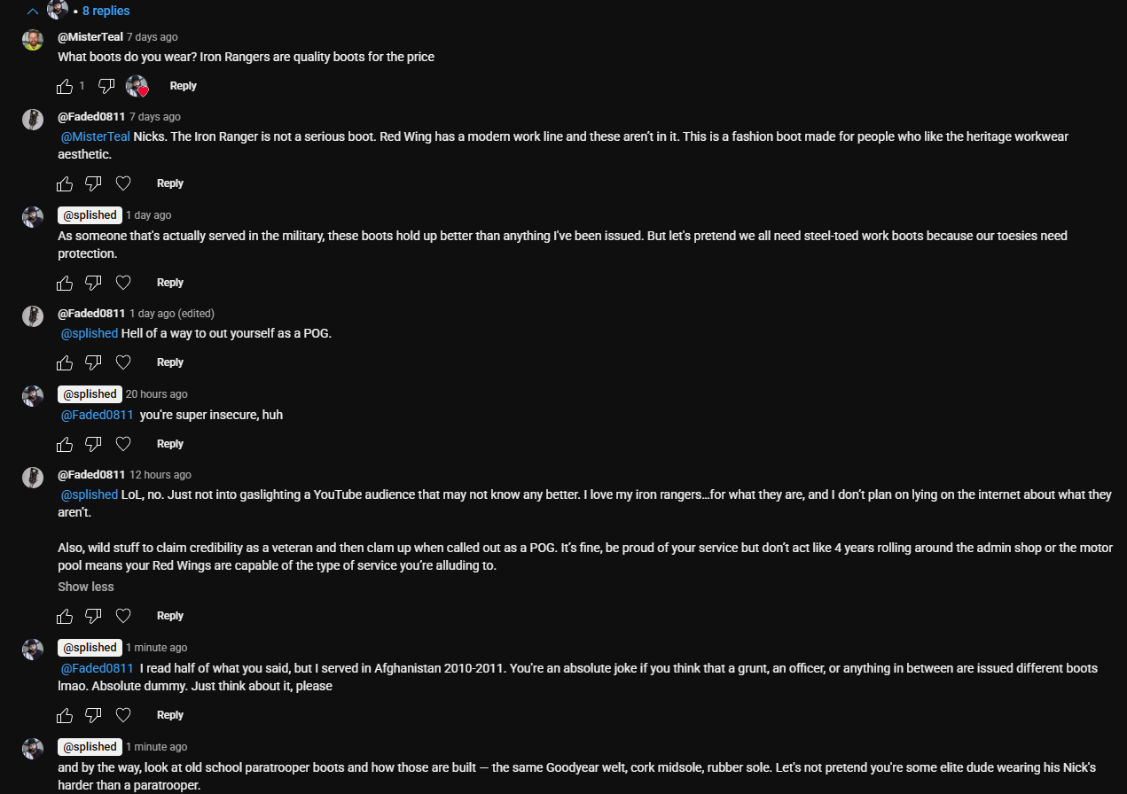
Task: Heart Faded0811's 'Nicks' reply from 7 days ago
Action: click(x=123, y=183)
